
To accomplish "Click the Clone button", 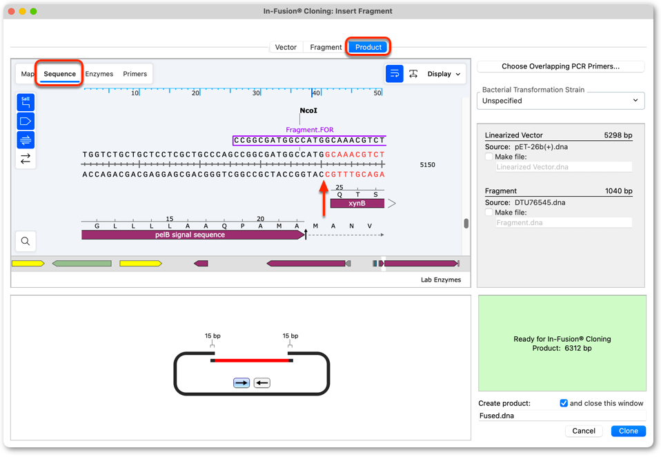I will [628, 431].
